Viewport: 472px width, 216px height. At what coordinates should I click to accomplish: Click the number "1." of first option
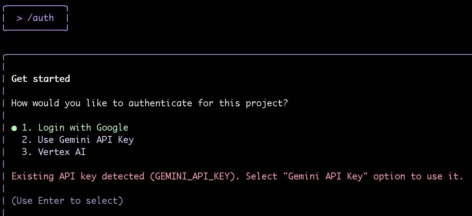point(27,128)
